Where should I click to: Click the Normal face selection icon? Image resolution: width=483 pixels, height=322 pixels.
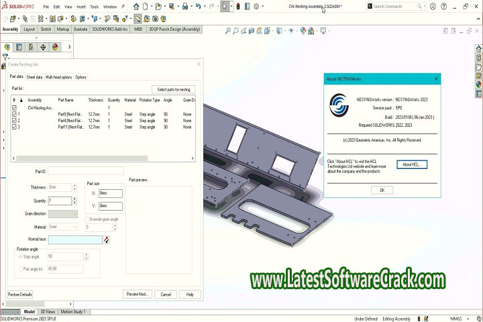106,239
